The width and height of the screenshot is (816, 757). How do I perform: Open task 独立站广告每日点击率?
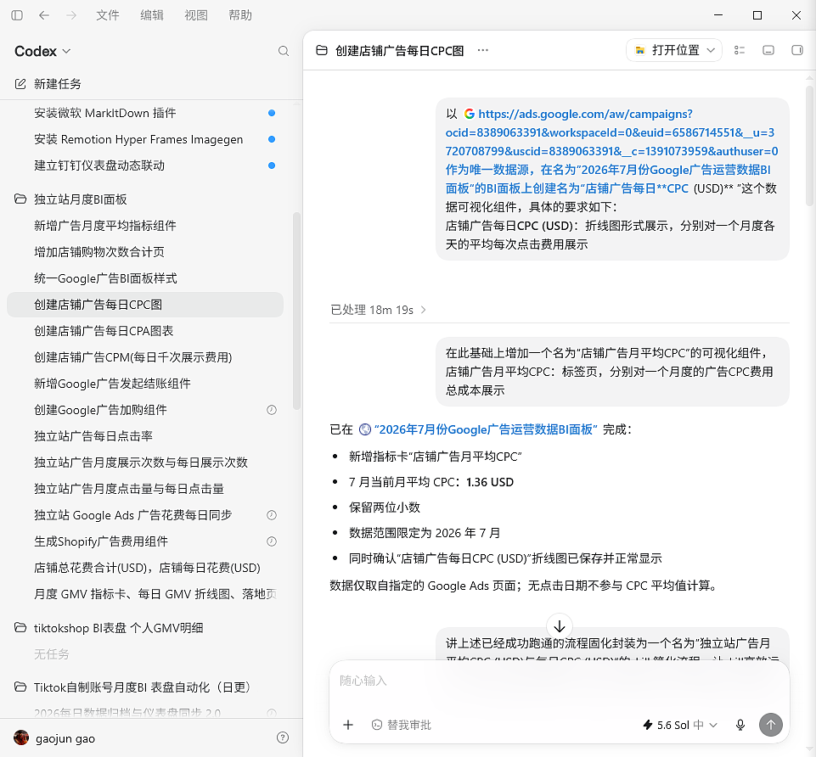(x=145, y=436)
